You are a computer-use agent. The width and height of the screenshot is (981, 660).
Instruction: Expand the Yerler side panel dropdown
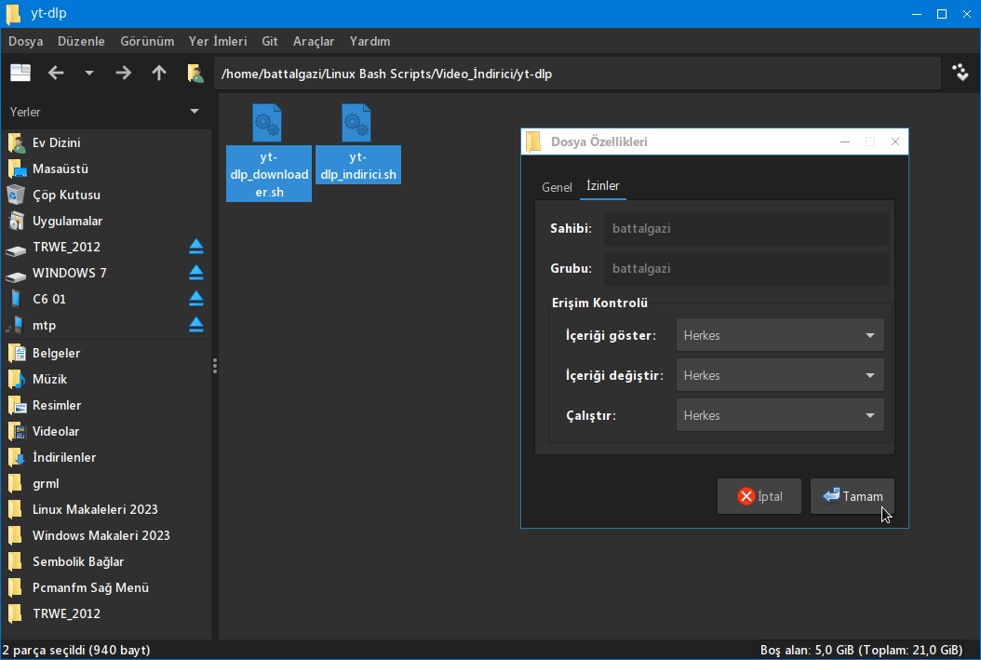pos(195,112)
